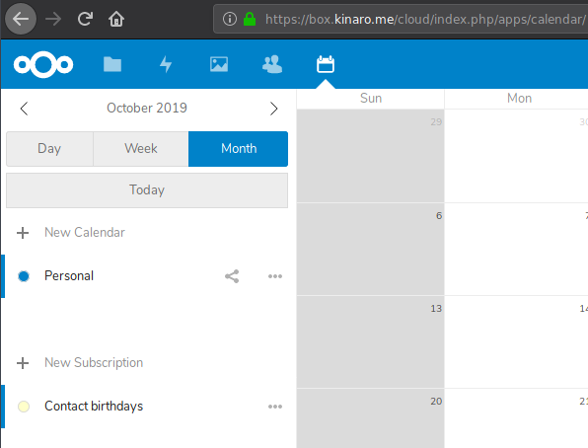The width and height of the screenshot is (588, 448).
Task: Click the browser home icon
Action: (116, 19)
